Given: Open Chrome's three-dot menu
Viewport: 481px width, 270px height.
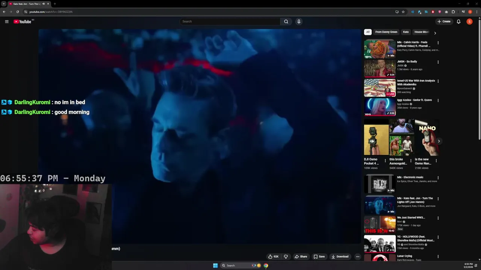Looking at the screenshot, I should 476,12.
